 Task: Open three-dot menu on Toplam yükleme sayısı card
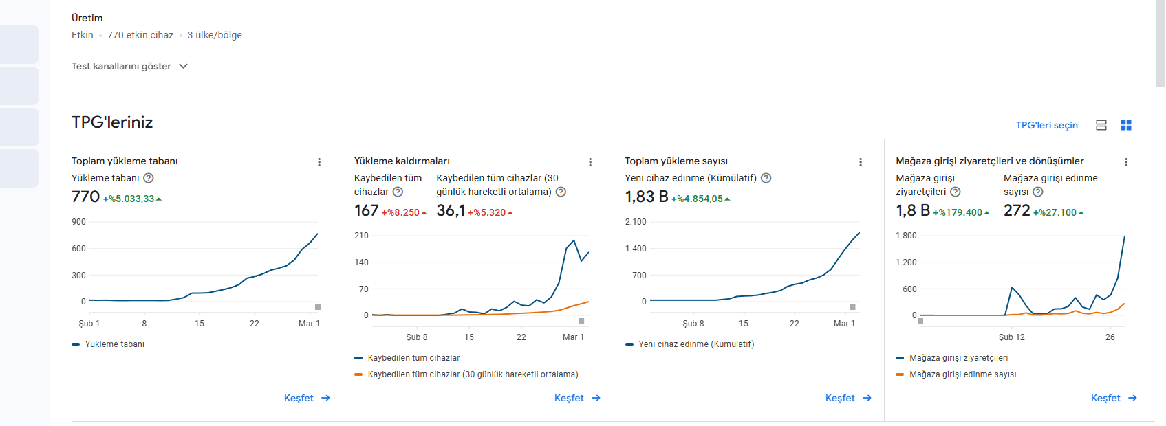click(861, 162)
